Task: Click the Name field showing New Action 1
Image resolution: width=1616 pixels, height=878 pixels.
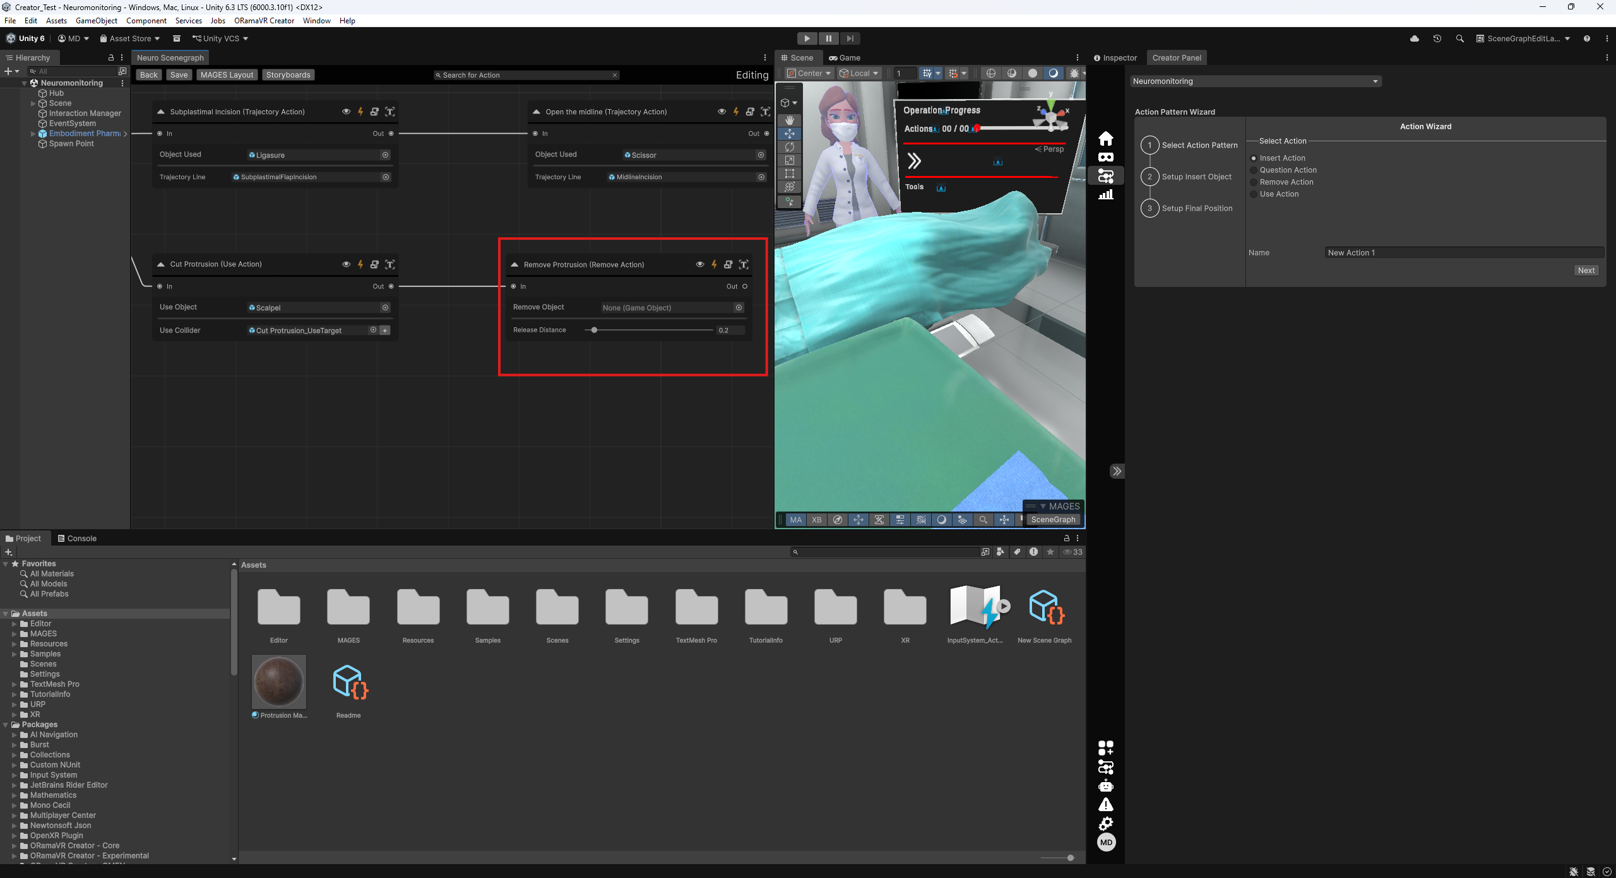Action: (x=1464, y=253)
